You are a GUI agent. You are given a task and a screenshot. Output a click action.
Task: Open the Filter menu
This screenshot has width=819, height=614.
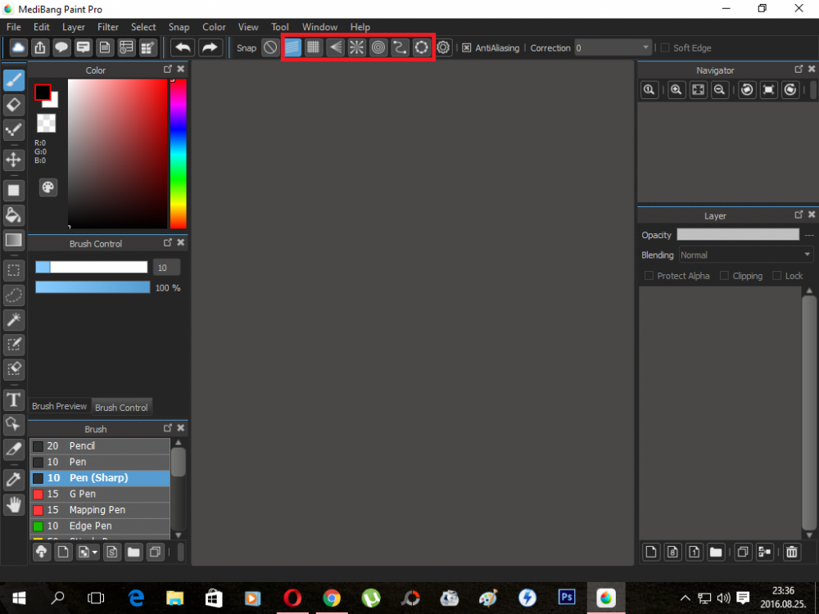(108, 27)
